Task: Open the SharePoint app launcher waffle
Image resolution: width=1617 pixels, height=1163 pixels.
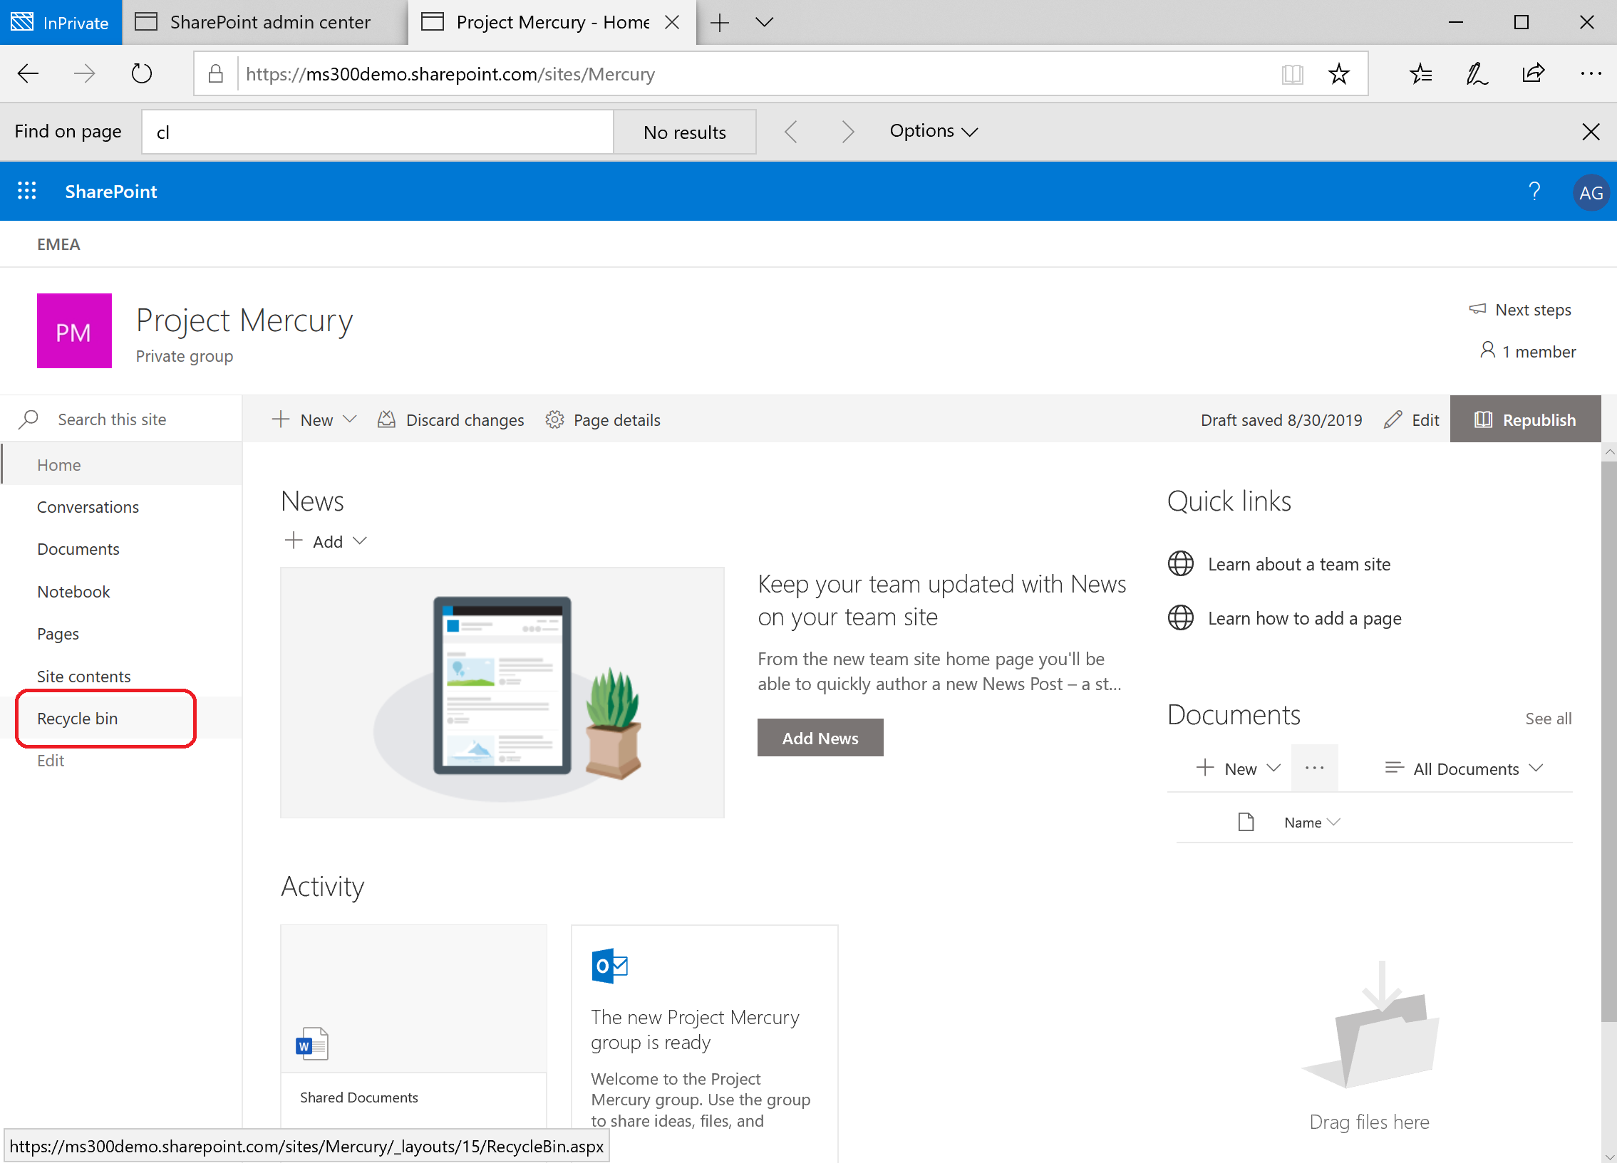Action: point(27,191)
